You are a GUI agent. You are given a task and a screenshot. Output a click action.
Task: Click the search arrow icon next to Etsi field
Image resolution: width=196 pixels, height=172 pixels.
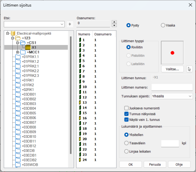[x=69, y=24]
